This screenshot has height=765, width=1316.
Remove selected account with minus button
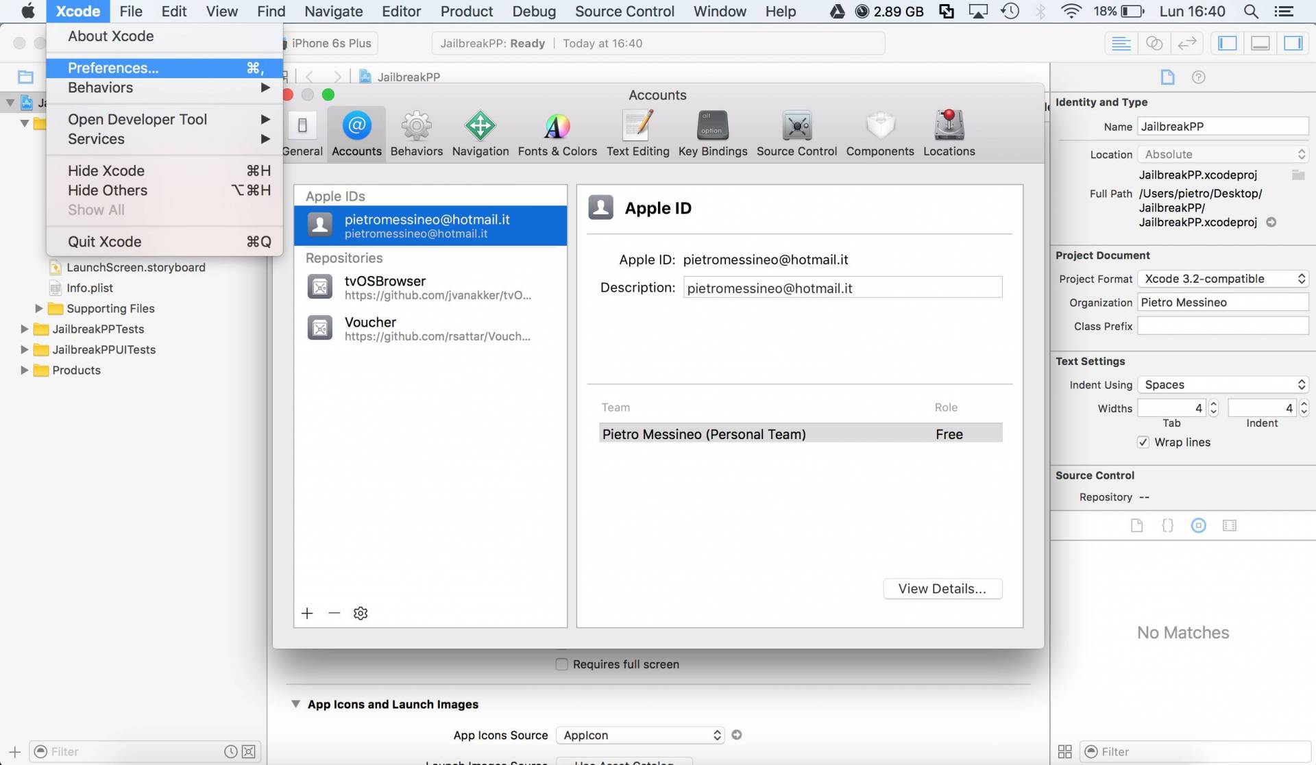point(334,613)
